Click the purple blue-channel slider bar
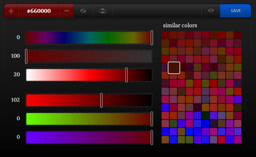This screenshot has height=157, width=256. (89, 137)
